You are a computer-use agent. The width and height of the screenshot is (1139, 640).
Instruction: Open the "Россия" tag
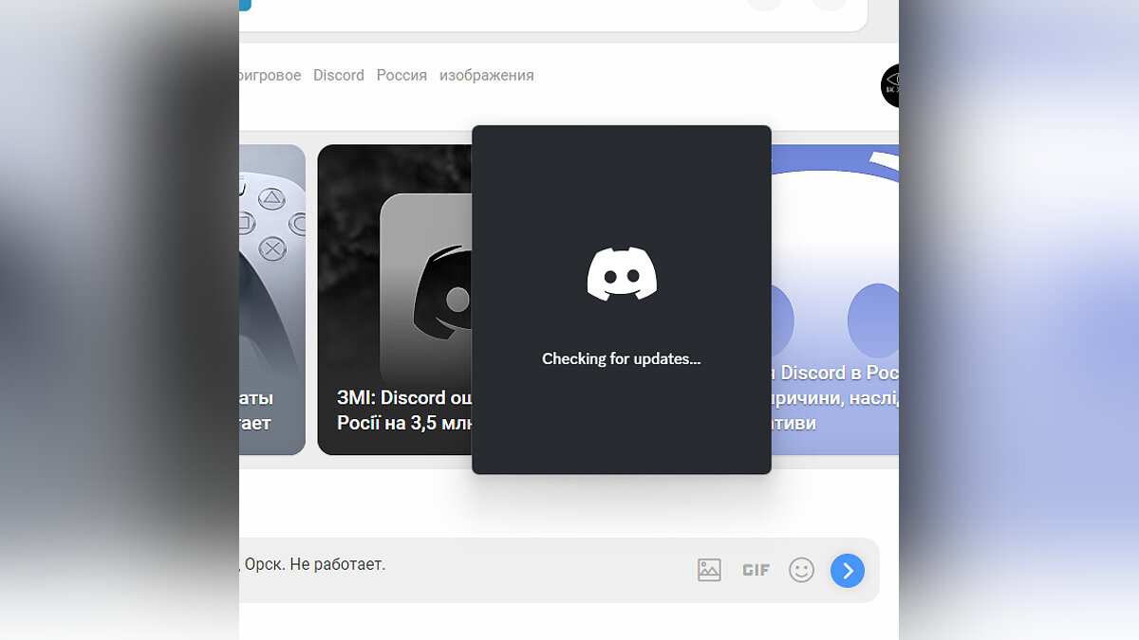401,75
